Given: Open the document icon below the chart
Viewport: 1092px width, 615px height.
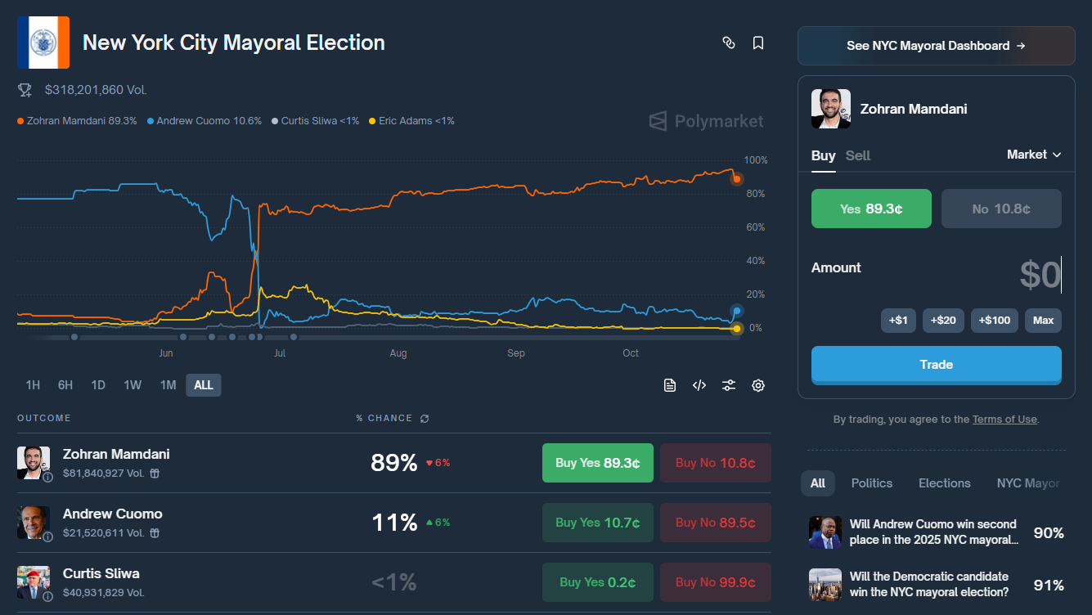Looking at the screenshot, I should click(x=670, y=385).
